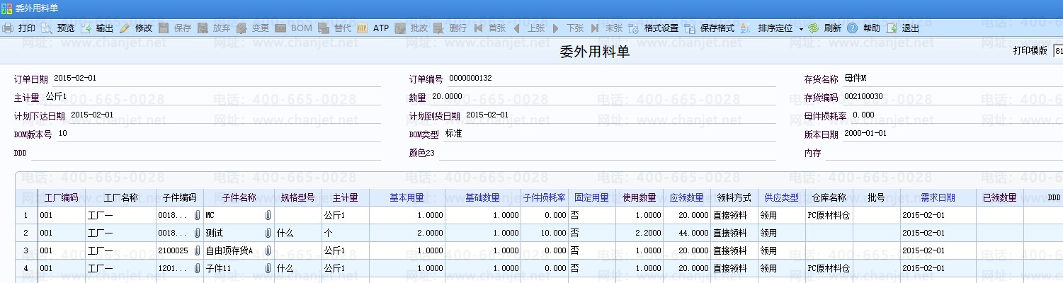
Task: Select the PC原材料仓 cell in row 4
Action: coord(829,269)
